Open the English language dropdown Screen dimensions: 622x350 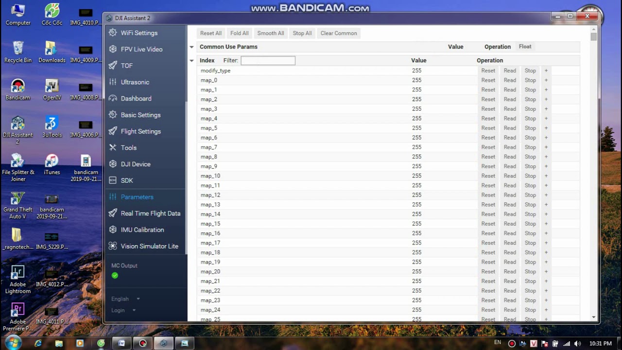125,299
